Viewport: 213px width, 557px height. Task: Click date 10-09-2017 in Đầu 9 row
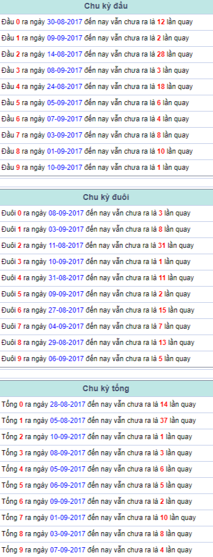coord(65,168)
